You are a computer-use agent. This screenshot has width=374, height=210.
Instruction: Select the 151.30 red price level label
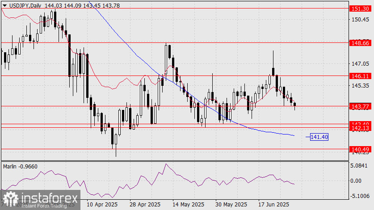coord(361,9)
